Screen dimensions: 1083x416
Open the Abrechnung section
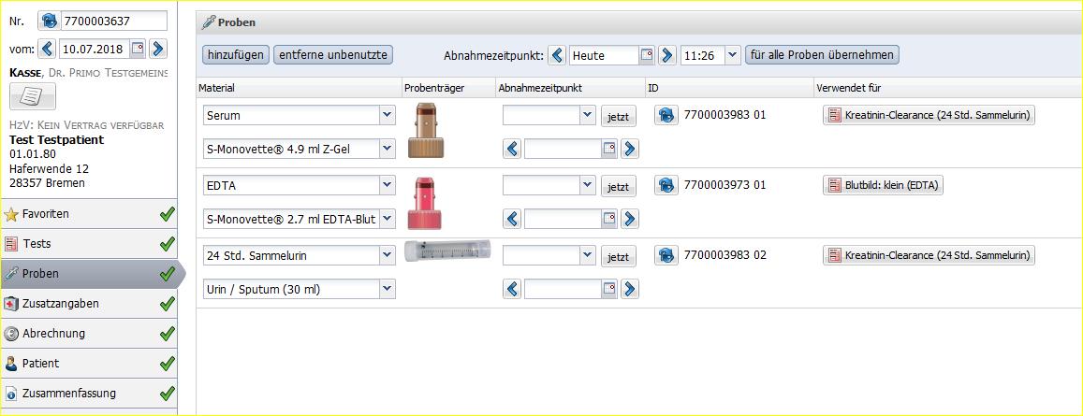(x=88, y=333)
